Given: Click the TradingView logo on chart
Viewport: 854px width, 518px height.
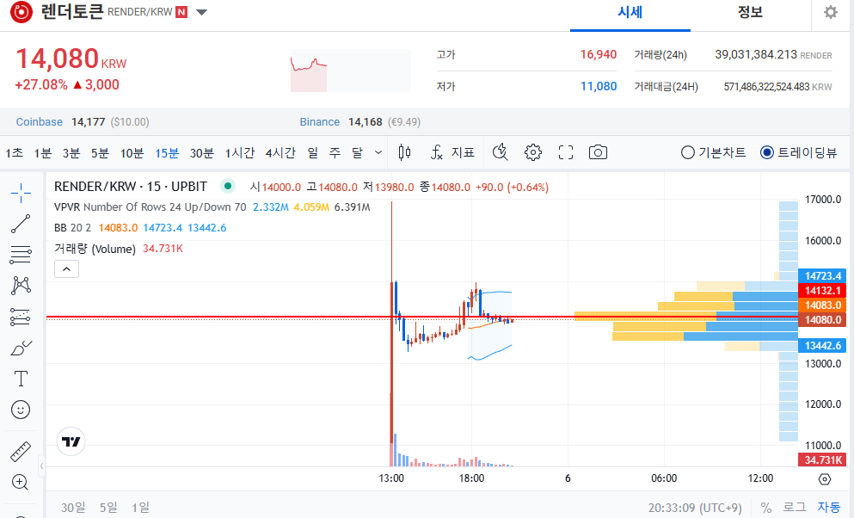Looking at the screenshot, I should coord(71,441).
